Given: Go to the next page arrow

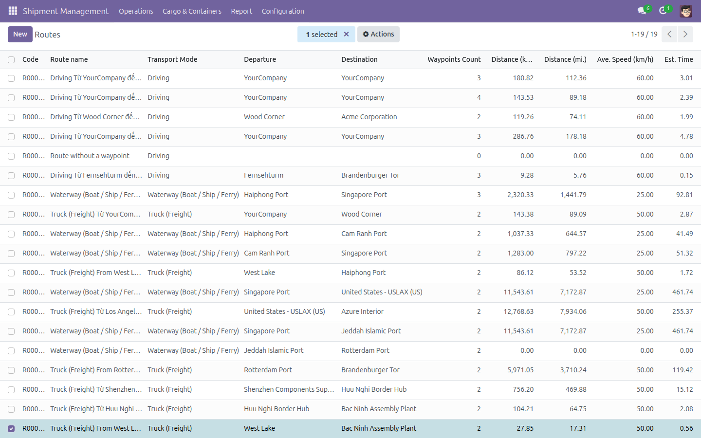Looking at the screenshot, I should (685, 34).
